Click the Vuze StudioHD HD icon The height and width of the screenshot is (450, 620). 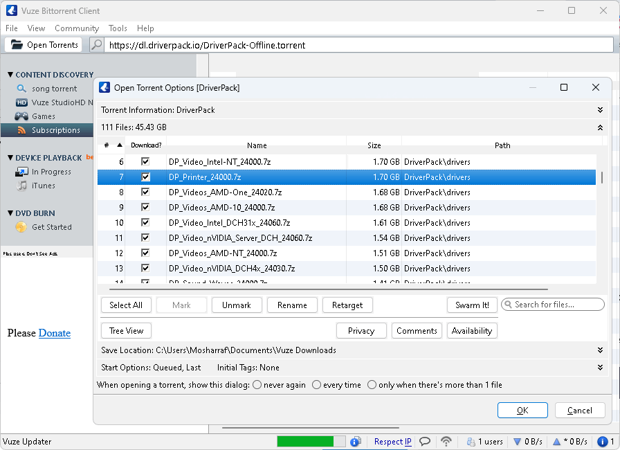click(x=21, y=102)
